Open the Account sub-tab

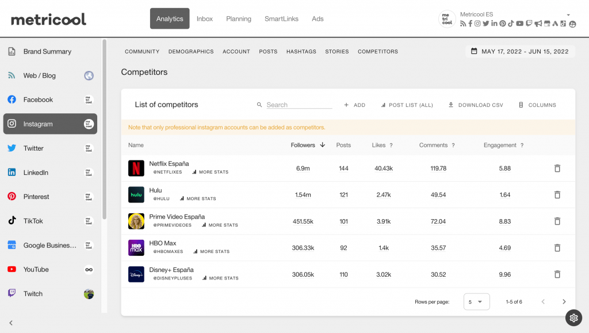[x=236, y=51]
